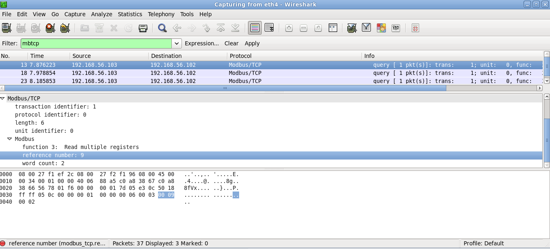The image size is (550, 249).
Task: Click the mbtcp display filter field
Action: [x=96, y=43]
